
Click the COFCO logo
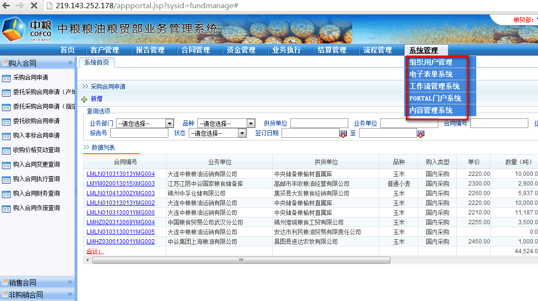click(x=27, y=29)
